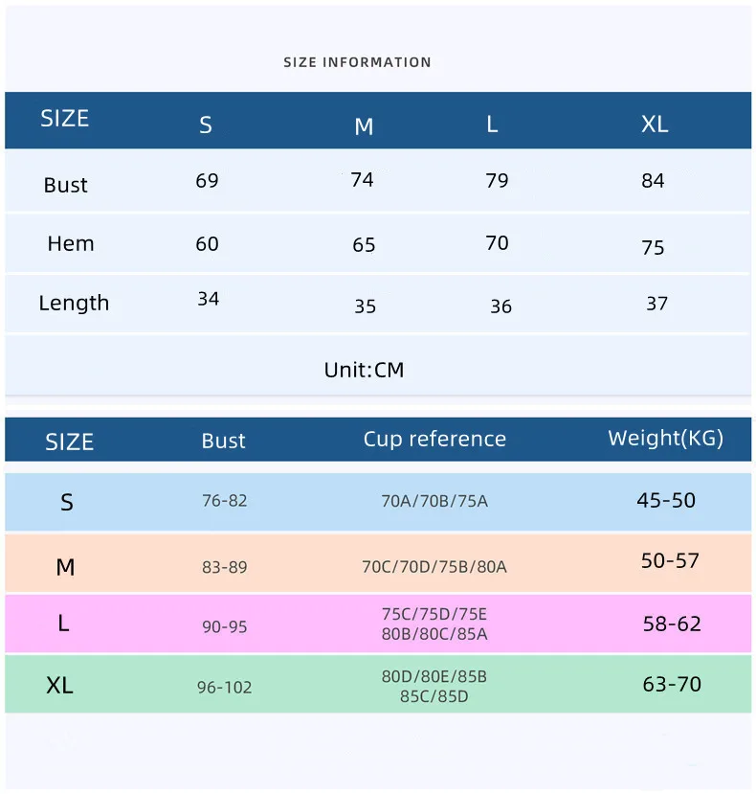Click the bust value 84
This screenshot has height=794, width=756.
point(653,181)
